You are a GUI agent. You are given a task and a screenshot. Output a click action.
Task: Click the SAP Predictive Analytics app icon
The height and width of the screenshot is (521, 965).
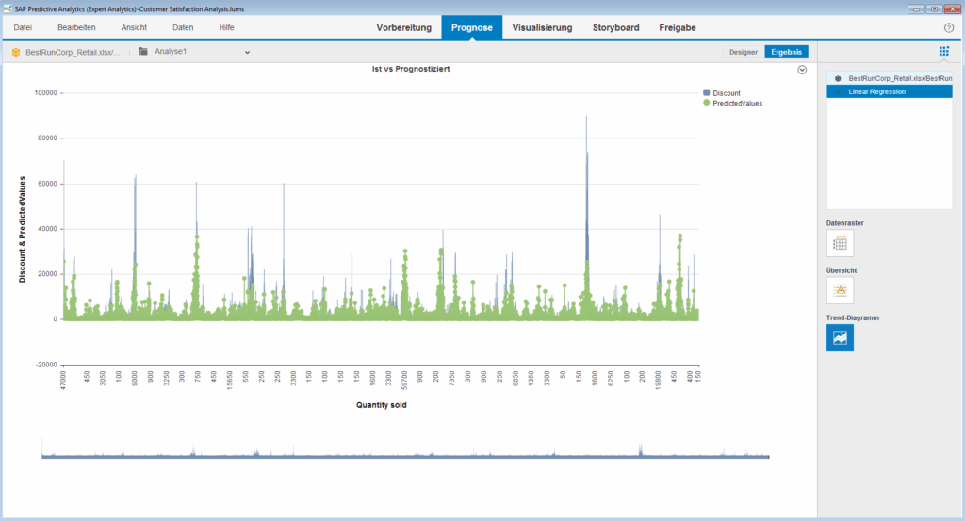[8, 8]
